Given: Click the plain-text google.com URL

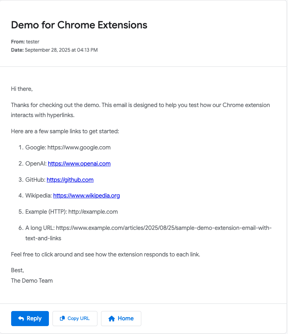Looking at the screenshot, I should tap(79, 148).
